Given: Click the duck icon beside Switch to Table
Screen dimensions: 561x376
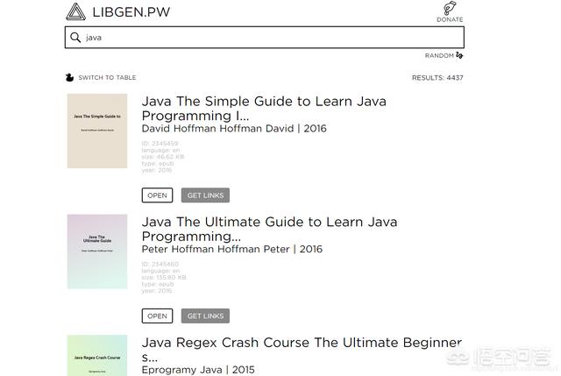Looking at the screenshot, I should [69, 77].
